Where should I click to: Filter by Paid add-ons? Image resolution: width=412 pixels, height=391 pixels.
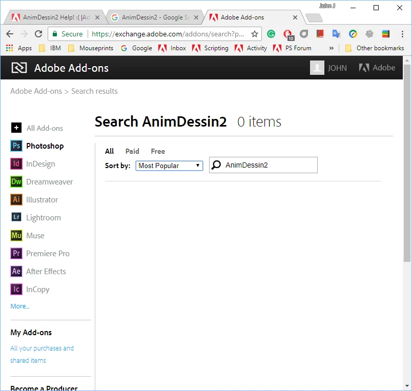(x=132, y=151)
